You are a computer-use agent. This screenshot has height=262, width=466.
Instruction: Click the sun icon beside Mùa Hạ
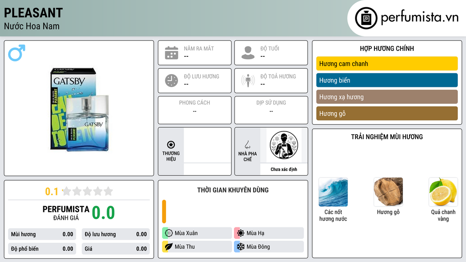[x=241, y=233]
